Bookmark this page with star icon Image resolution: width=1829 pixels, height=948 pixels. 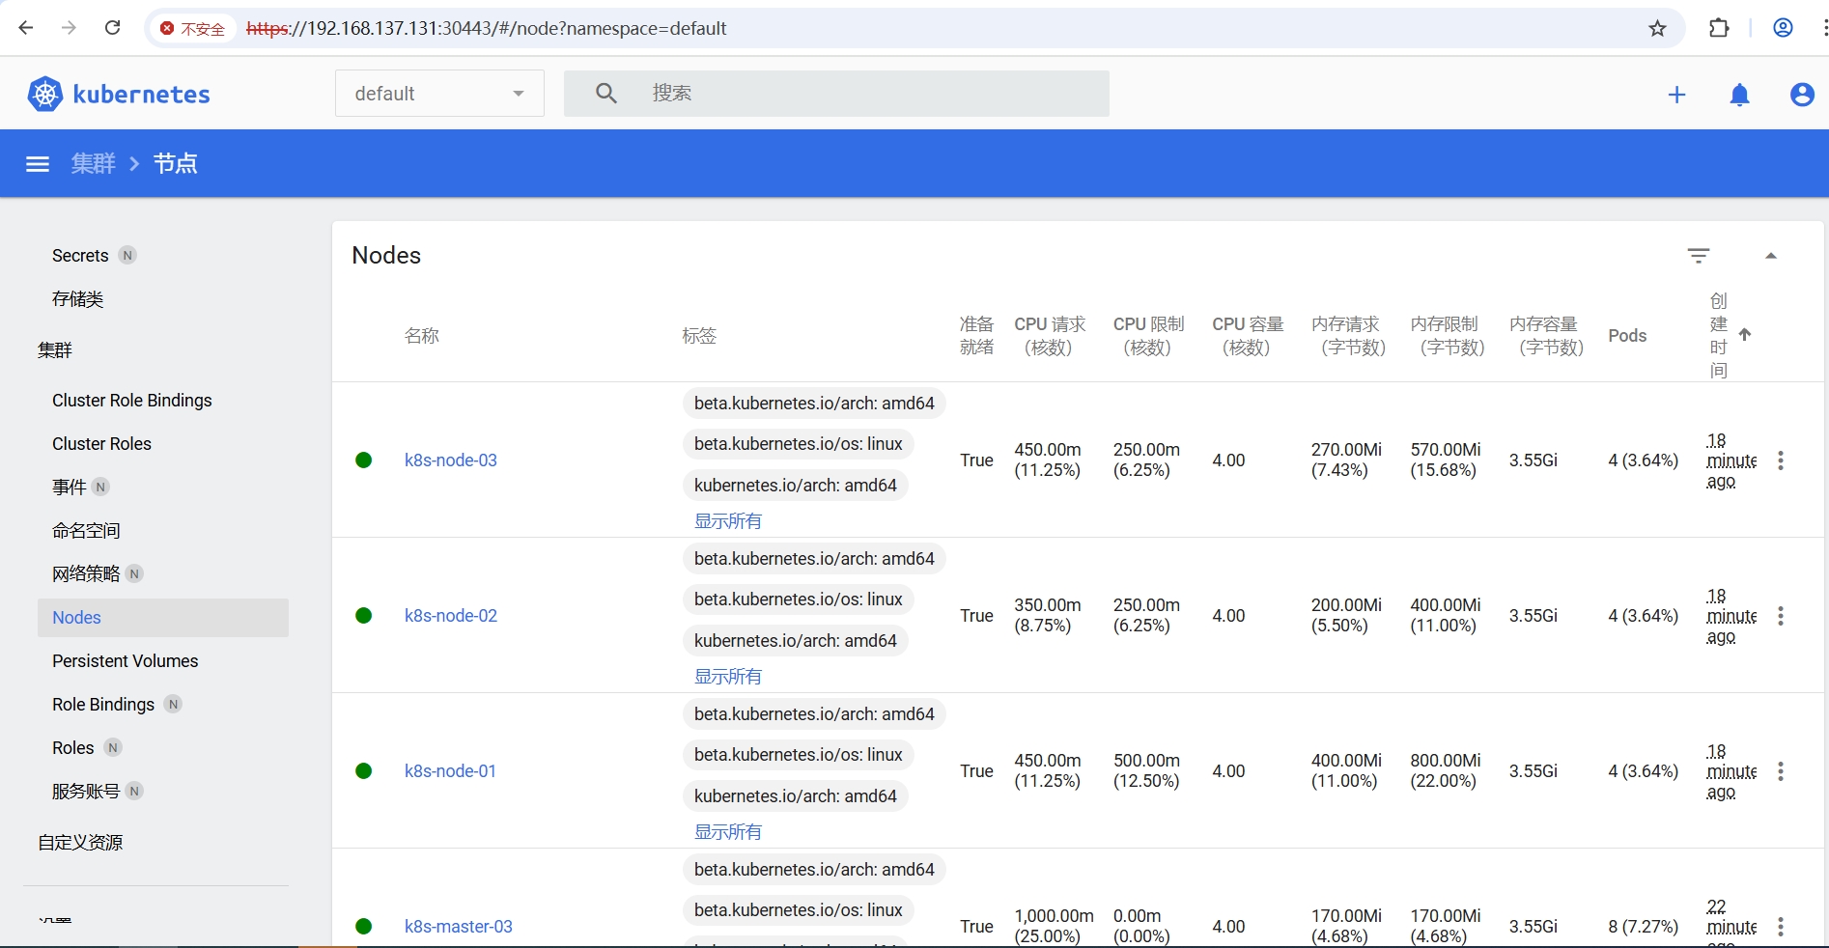tap(1657, 28)
